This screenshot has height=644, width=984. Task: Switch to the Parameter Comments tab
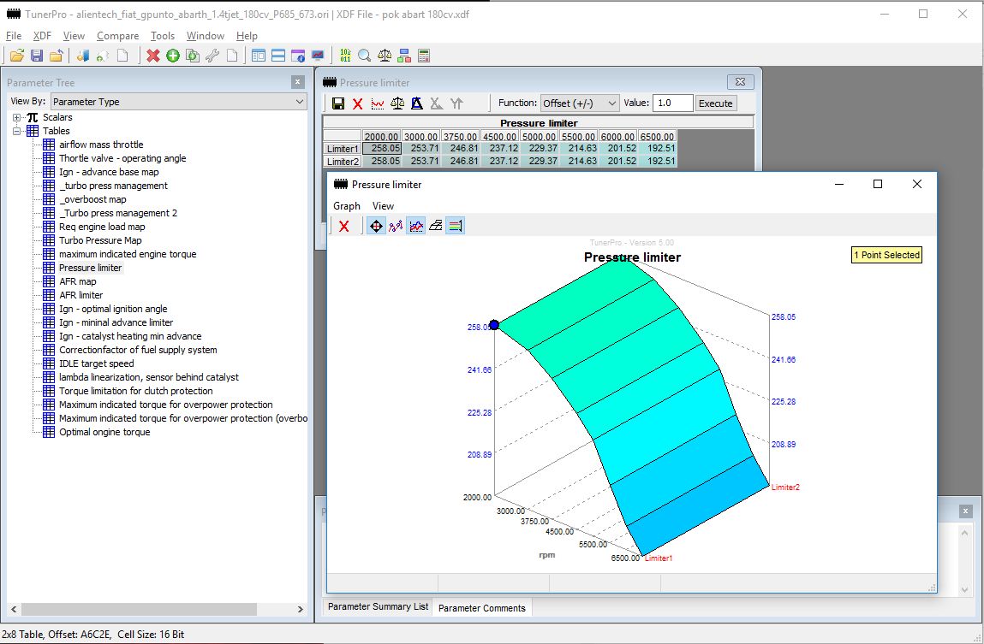(481, 608)
